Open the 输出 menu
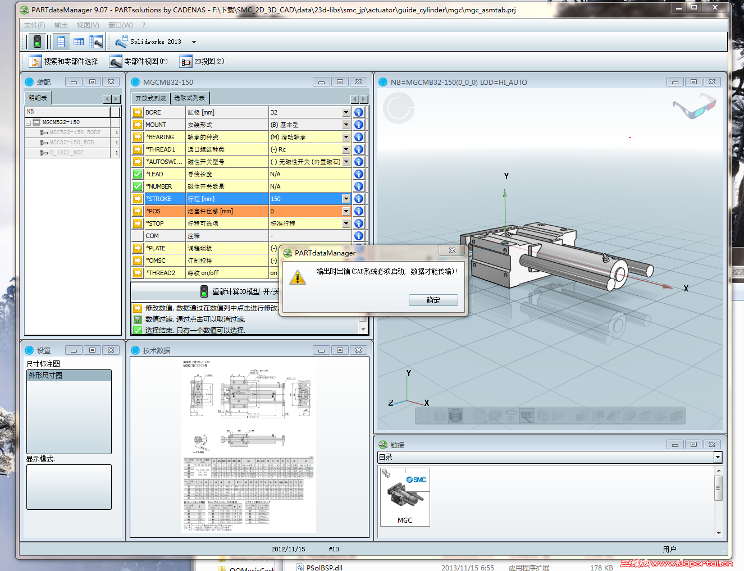Screen dimensions: 744x571 61,25
